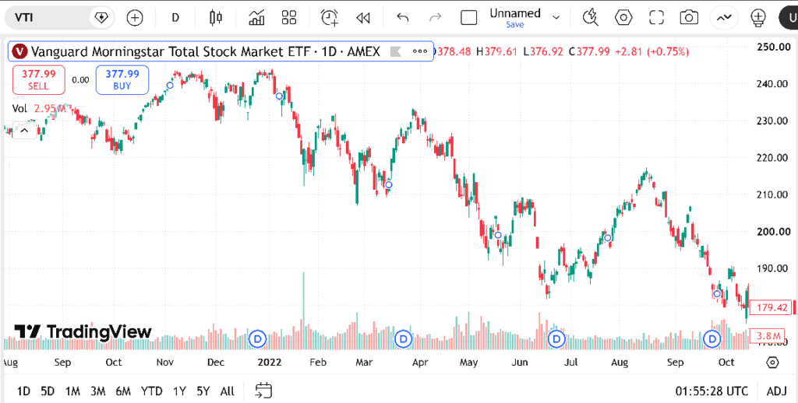Click the flag icon next to AMEX
798x403 pixels.
click(x=395, y=51)
